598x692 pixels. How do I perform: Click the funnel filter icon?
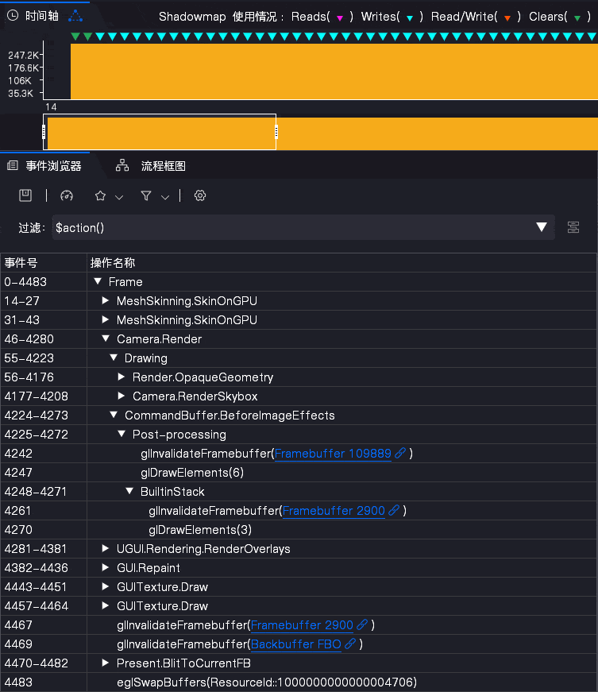[146, 195]
